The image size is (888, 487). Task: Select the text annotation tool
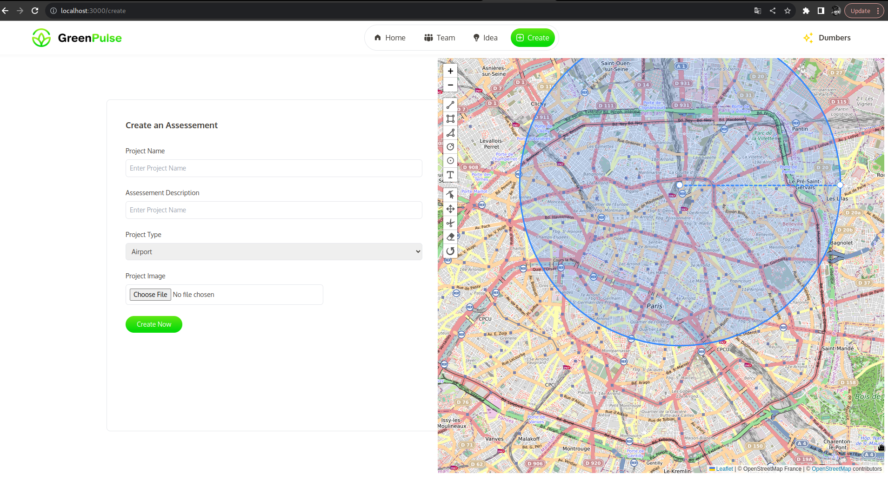[x=450, y=175]
